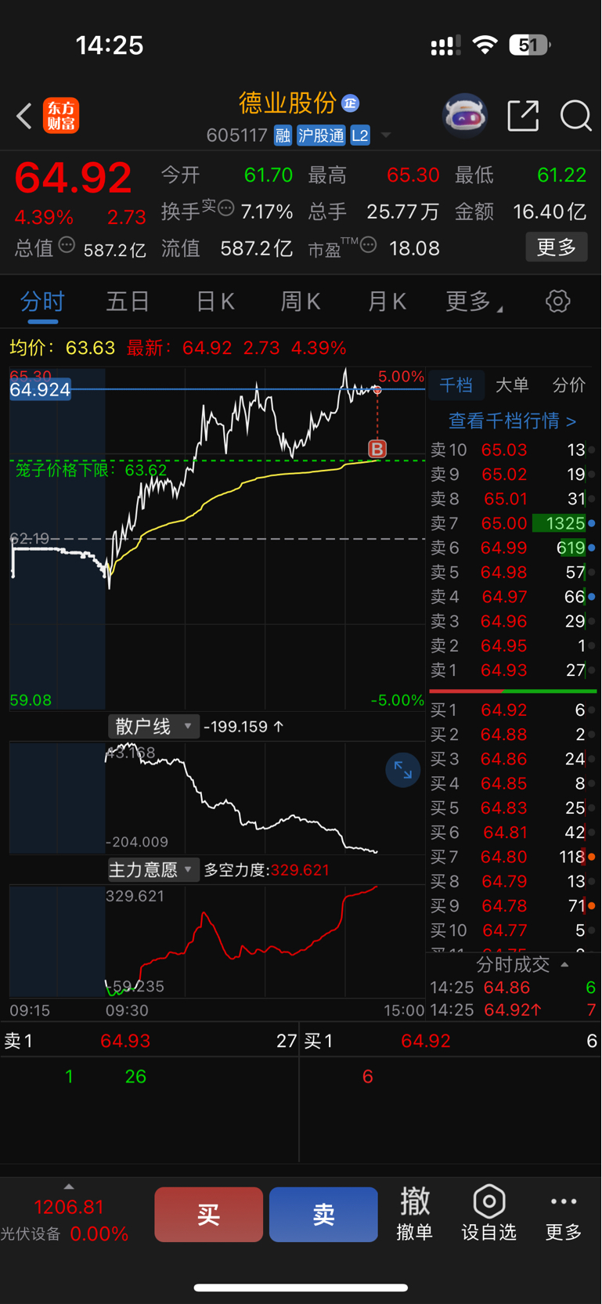Tap the L2 level badge
The height and width of the screenshot is (1304, 602).
pos(360,135)
